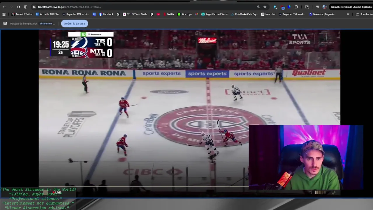The width and height of the screenshot is (373, 210).
Task: Open the Facebook bookmark
Action: [106, 14]
